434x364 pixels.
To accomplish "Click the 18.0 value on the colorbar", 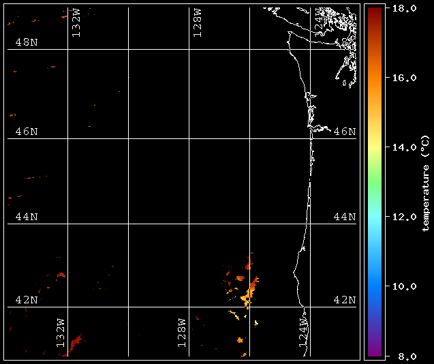I will (x=404, y=8).
